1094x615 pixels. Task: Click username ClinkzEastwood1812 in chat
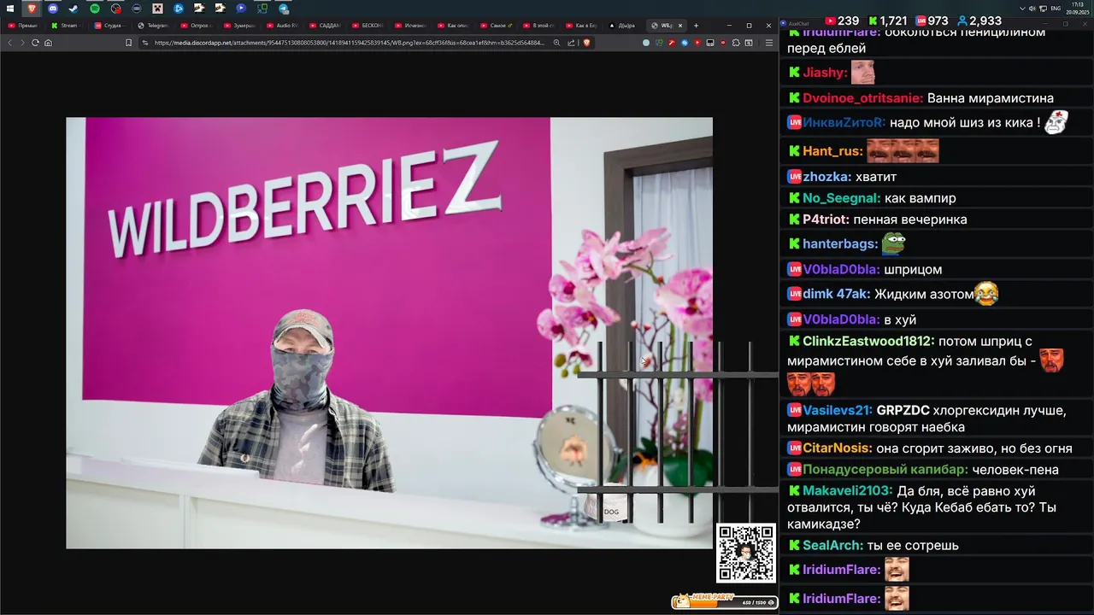[x=868, y=341]
